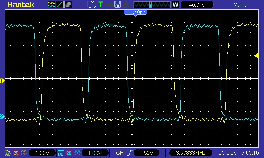Viewport: 264px width, 158px height.
Task: Click the yellow trigger level arrow at right edge
Action: click(x=256, y=55)
